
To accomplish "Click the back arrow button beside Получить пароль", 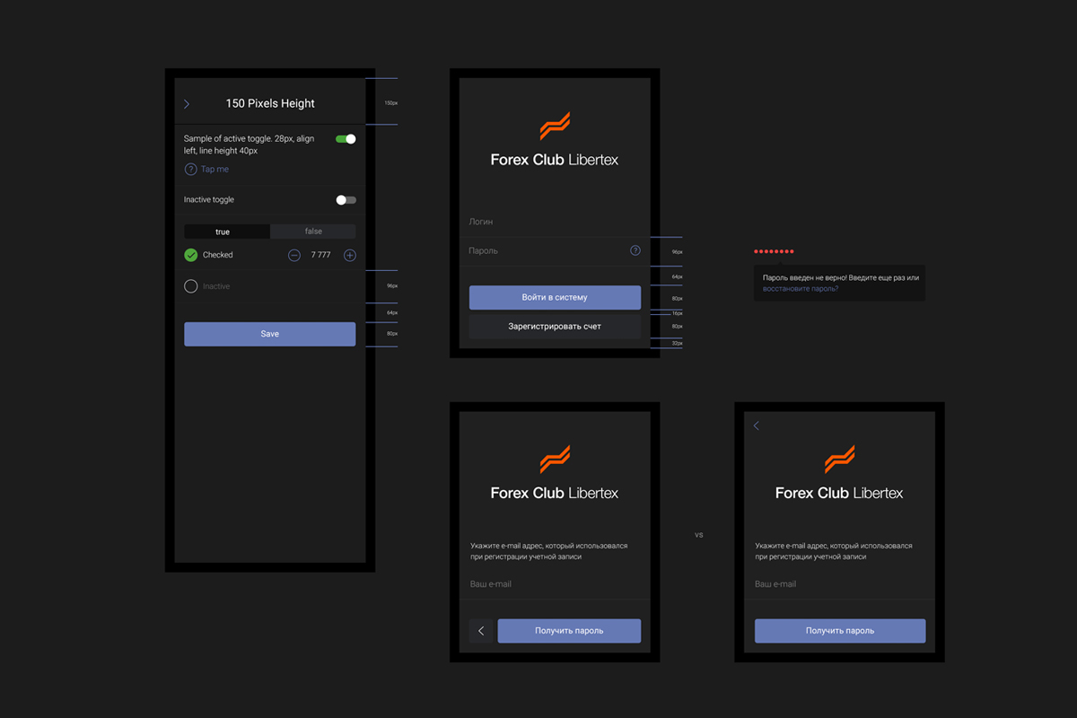I will point(481,631).
